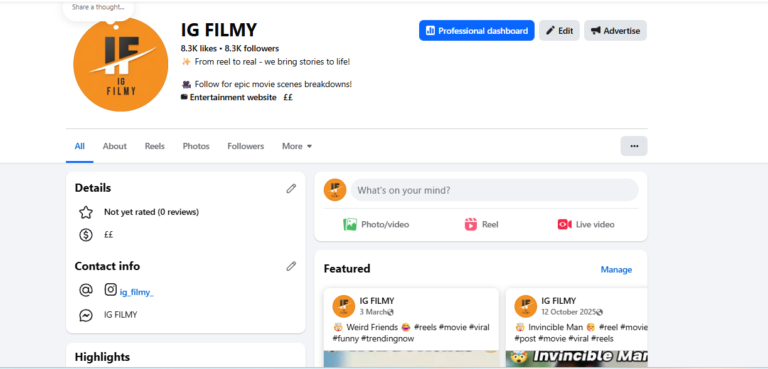Add a Photo/video to a post
The image size is (768, 369).
click(376, 224)
